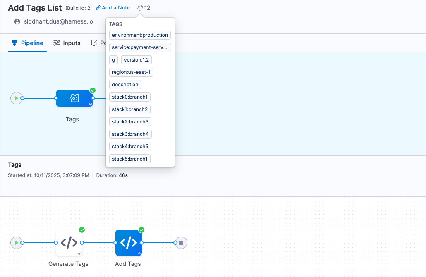This screenshot has height=277, width=426.
Task: Select the version:1.2 tag chip
Action: coord(136,60)
